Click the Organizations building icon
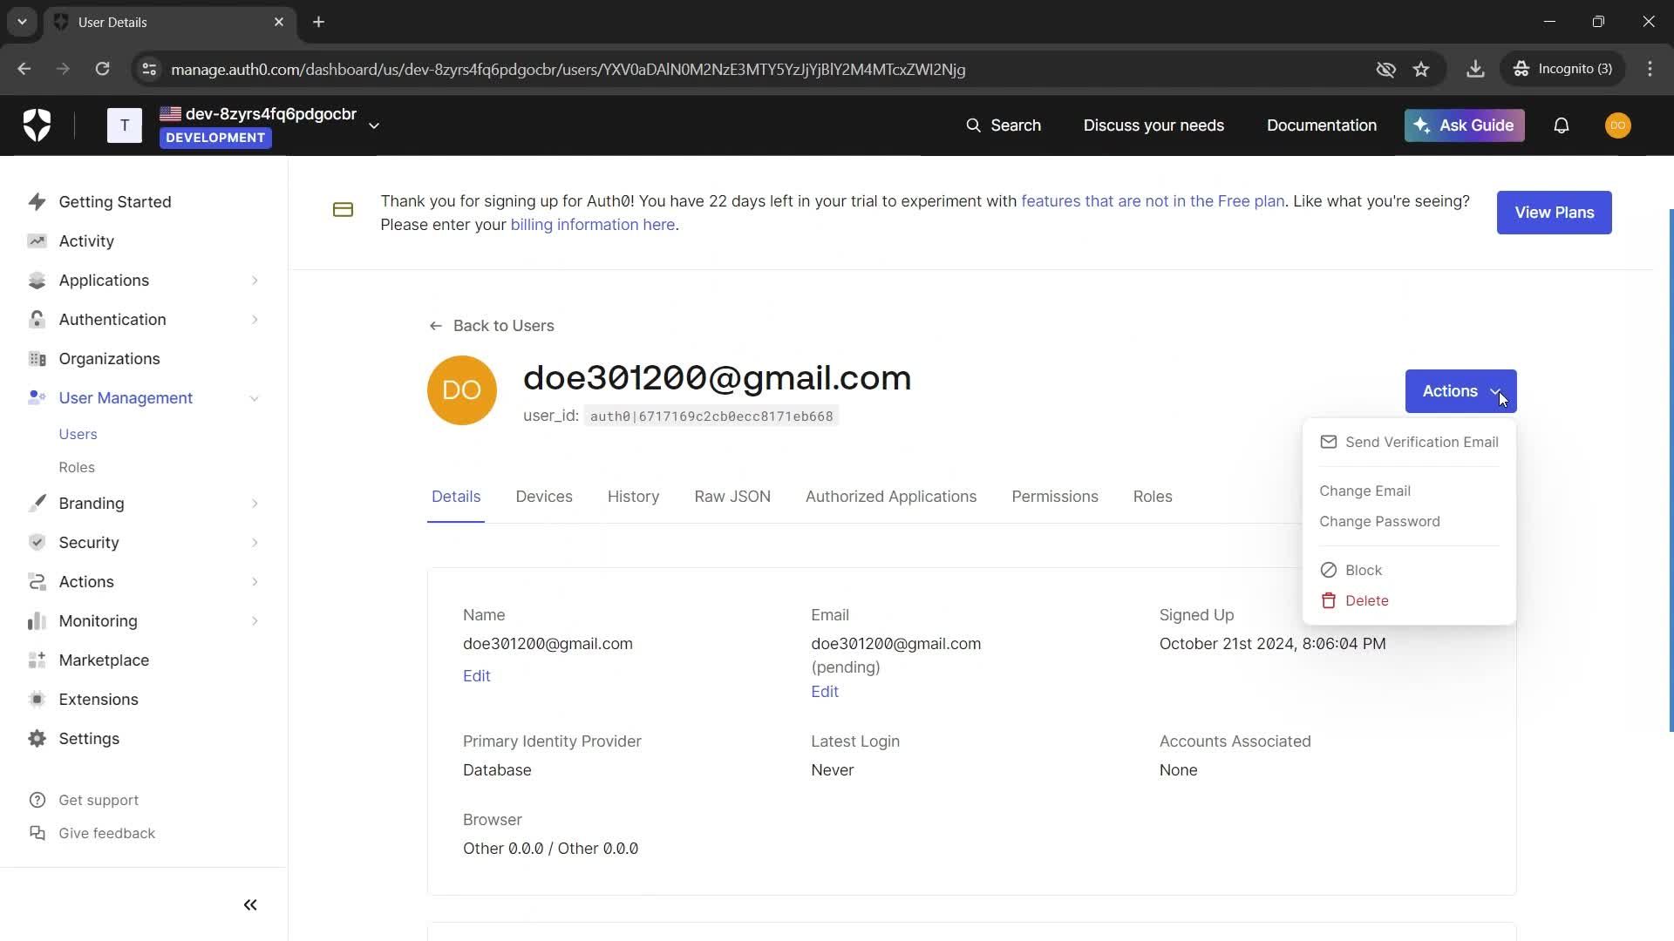Screen dimensions: 1674x941 point(37,359)
